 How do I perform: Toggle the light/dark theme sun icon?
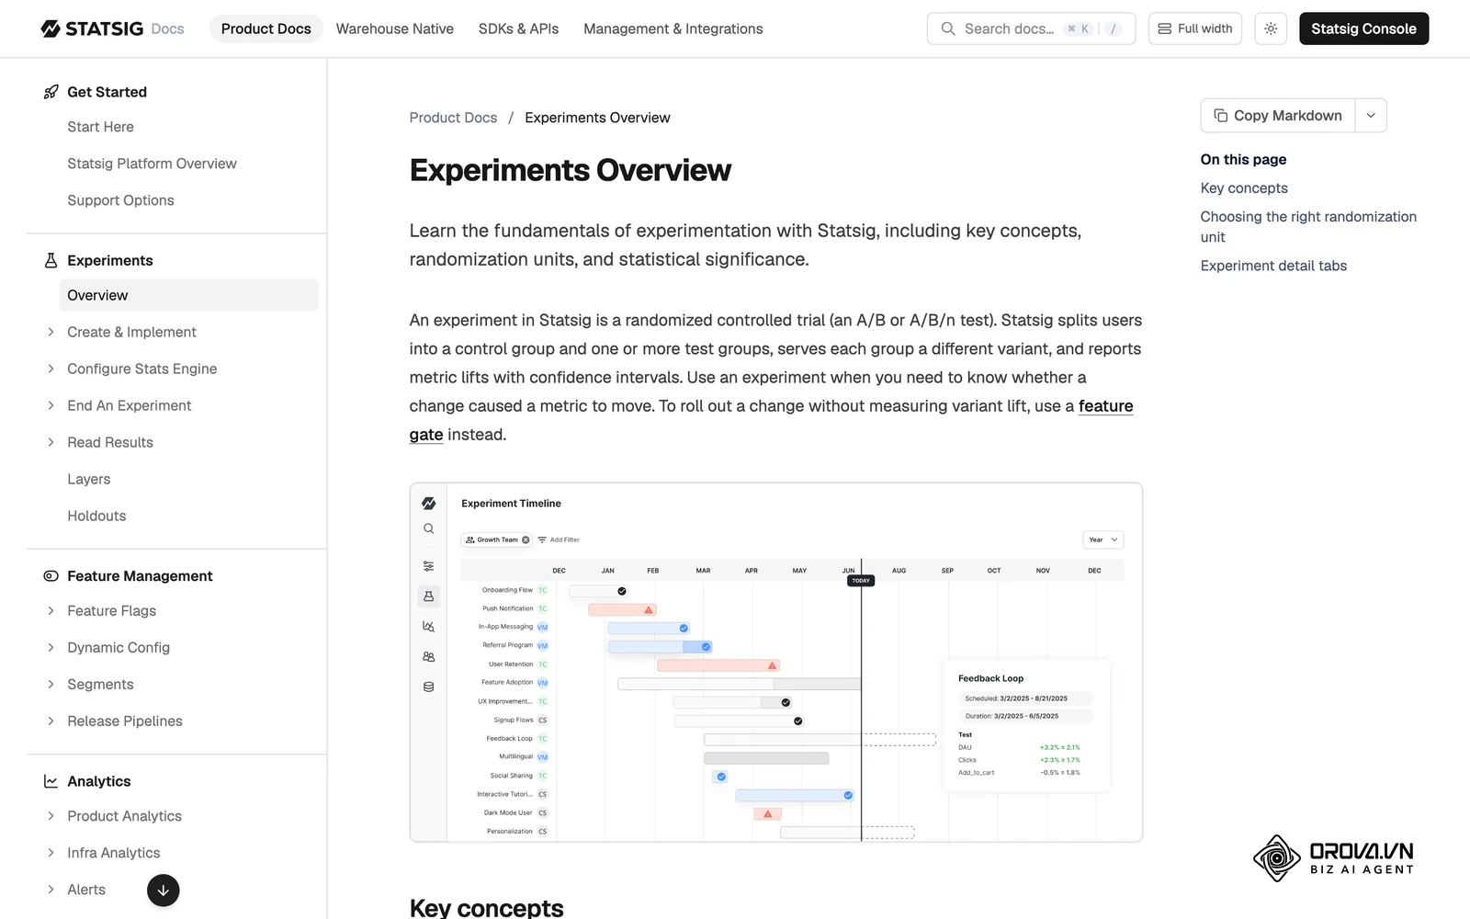1271,28
